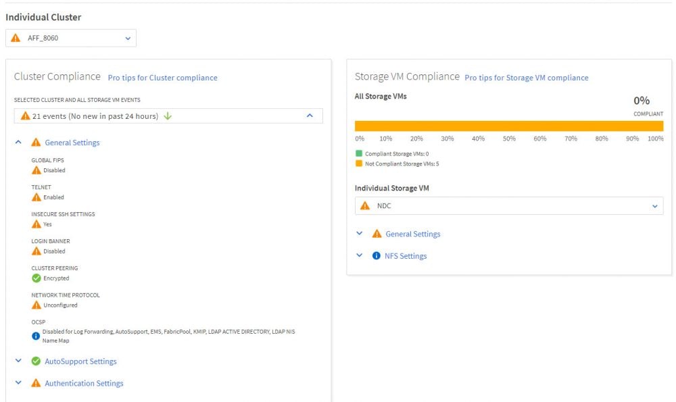This screenshot has height=402, width=676.
Task: Click the Telnet Enabled warning icon
Action: 37,197
